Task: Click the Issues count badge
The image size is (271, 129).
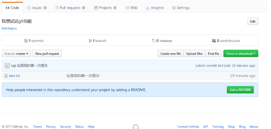Action: pyautogui.click(x=45, y=8)
